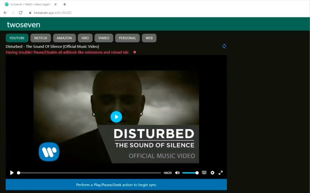Open a new browser tab
This screenshot has height=193, width=310.
coord(64,4)
